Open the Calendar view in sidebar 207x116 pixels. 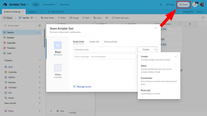coord(22,43)
